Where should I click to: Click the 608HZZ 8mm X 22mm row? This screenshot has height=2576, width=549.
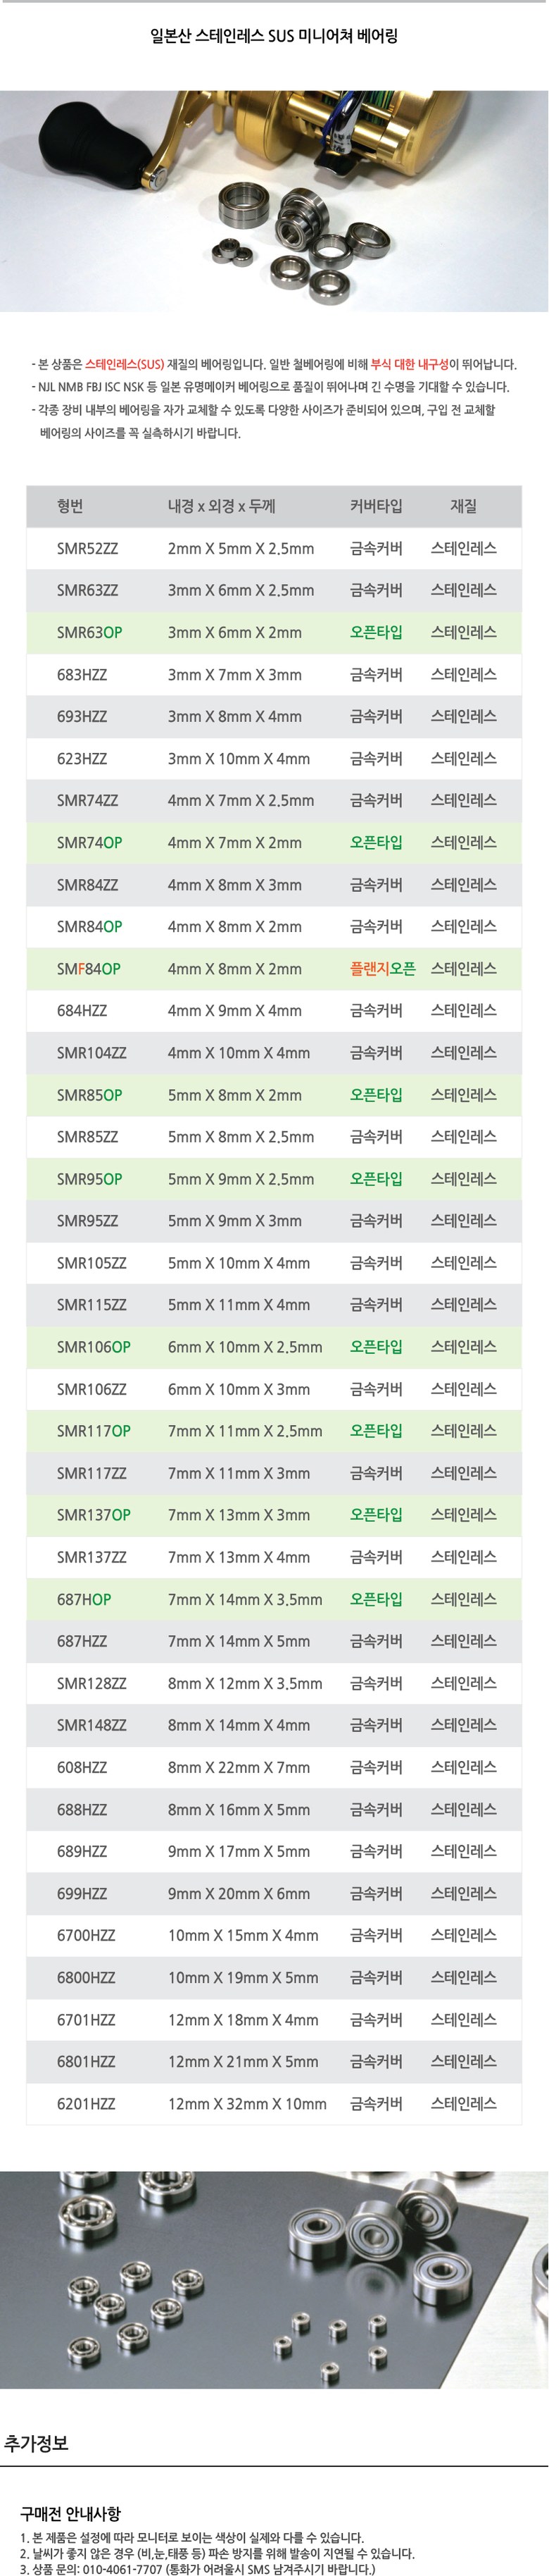274,1767
